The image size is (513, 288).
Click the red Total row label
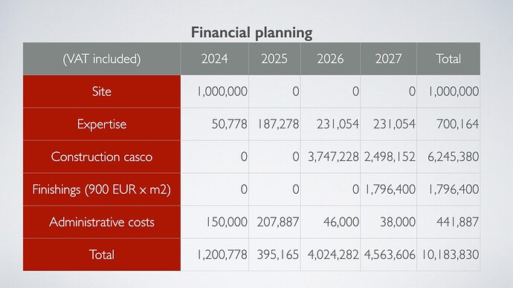pos(102,255)
